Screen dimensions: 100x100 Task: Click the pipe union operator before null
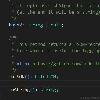pyautogui.click(x=47, y=25)
